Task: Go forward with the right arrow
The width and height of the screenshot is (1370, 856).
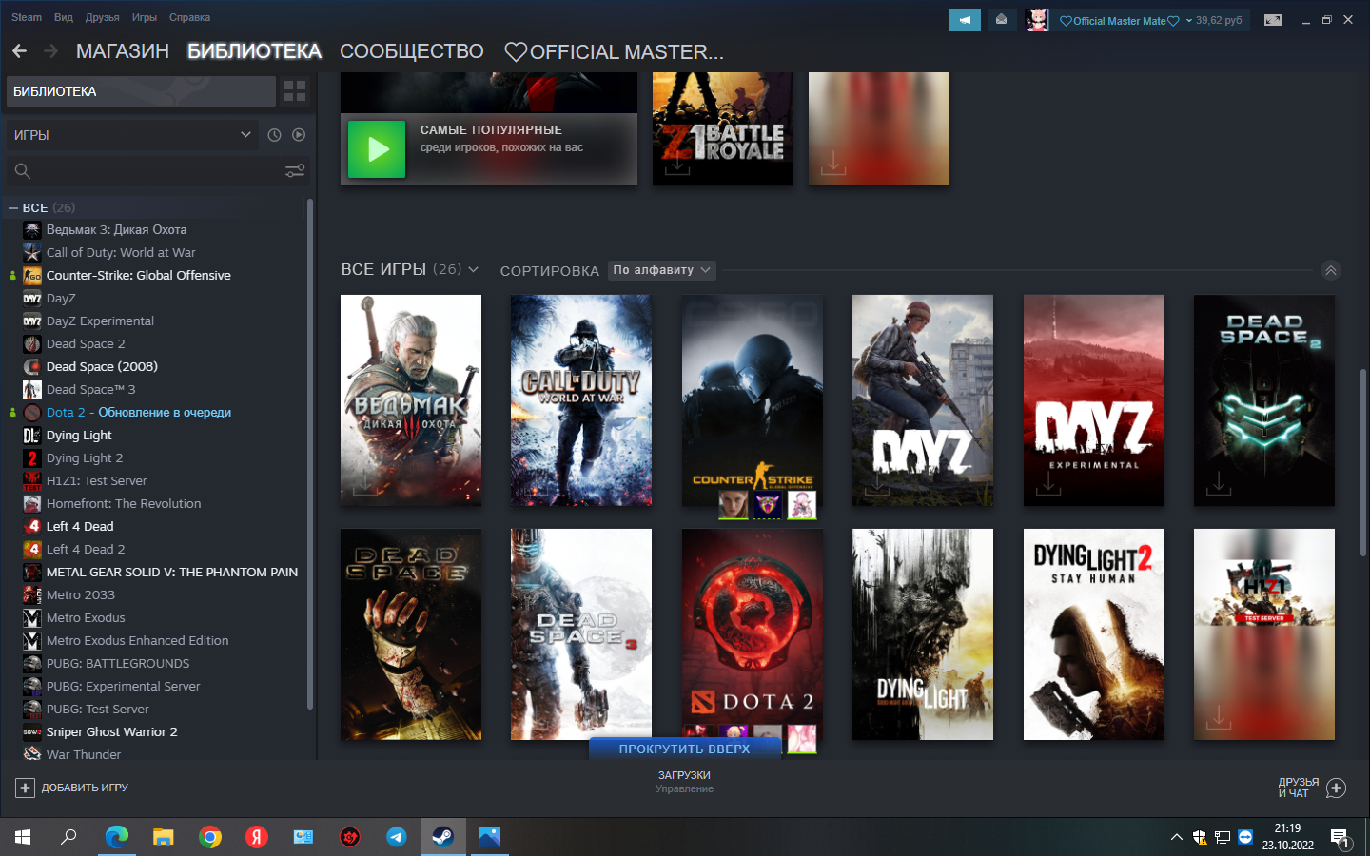Action: point(51,51)
